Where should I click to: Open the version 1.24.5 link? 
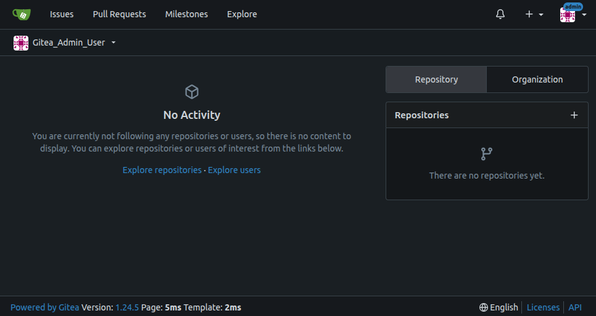point(127,307)
